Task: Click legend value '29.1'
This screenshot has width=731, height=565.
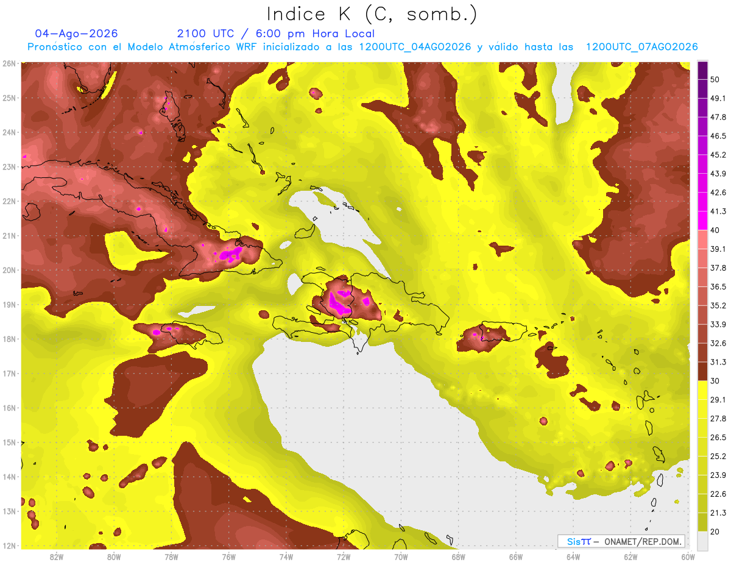Action: tap(718, 400)
